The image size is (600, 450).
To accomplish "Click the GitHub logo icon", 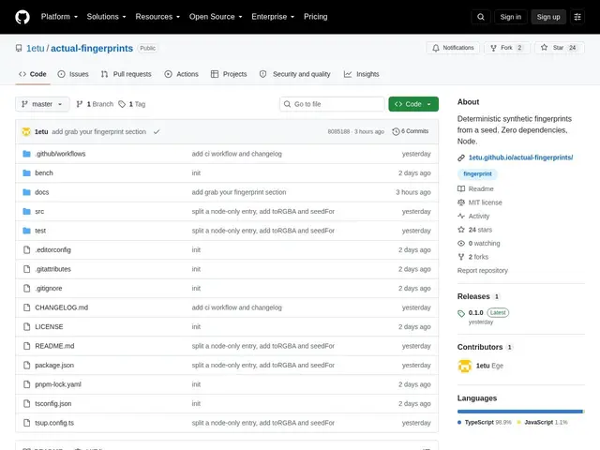I will [x=22, y=17].
